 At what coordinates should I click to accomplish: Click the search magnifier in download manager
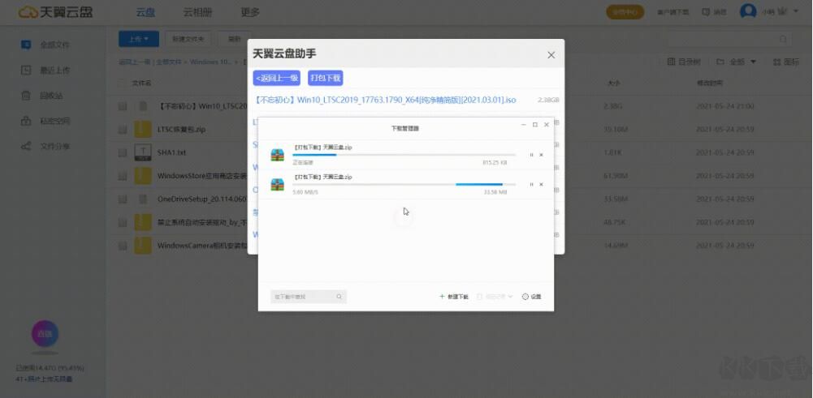(339, 297)
